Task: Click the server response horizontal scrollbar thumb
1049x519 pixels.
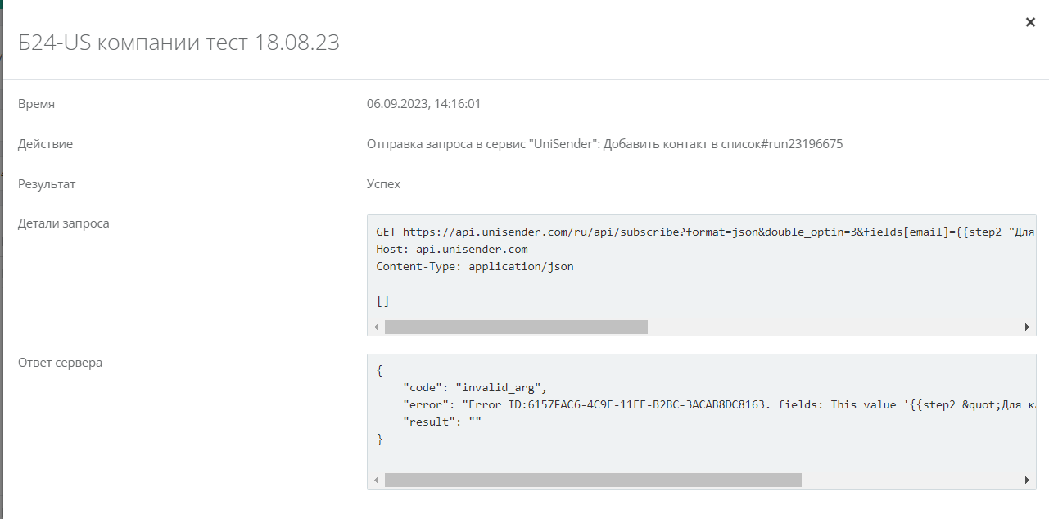Action: (593, 481)
